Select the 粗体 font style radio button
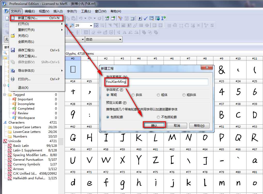This screenshot has height=194, width=263. coord(158,95)
